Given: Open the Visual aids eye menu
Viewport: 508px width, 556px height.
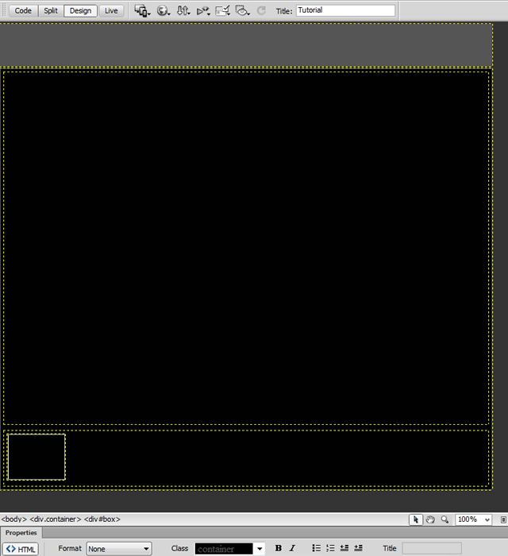Looking at the screenshot, I should (x=243, y=11).
